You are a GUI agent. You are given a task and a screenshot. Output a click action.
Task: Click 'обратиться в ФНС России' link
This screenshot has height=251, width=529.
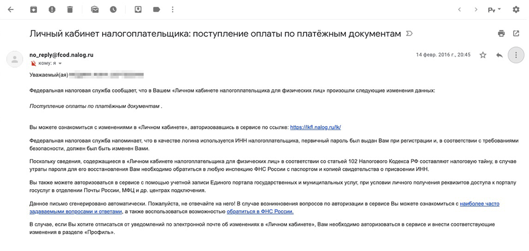coord(260,211)
